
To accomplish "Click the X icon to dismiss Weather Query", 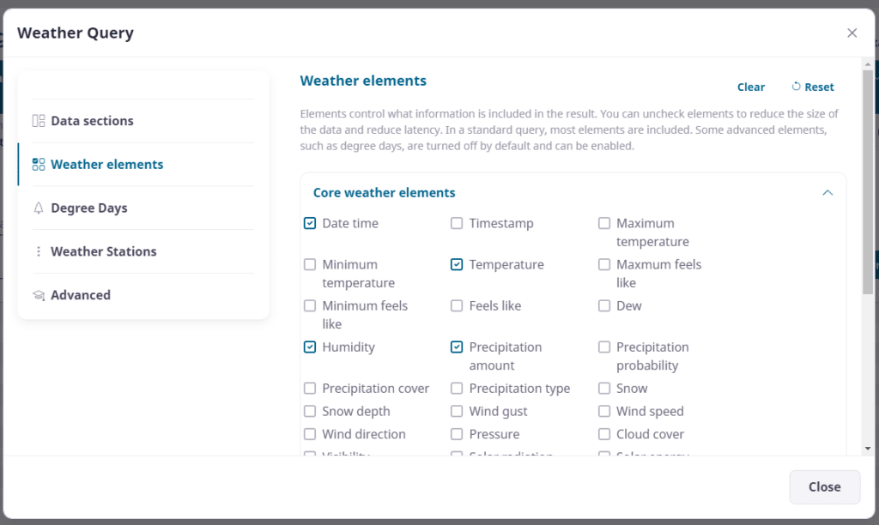I will click(x=852, y=33).
